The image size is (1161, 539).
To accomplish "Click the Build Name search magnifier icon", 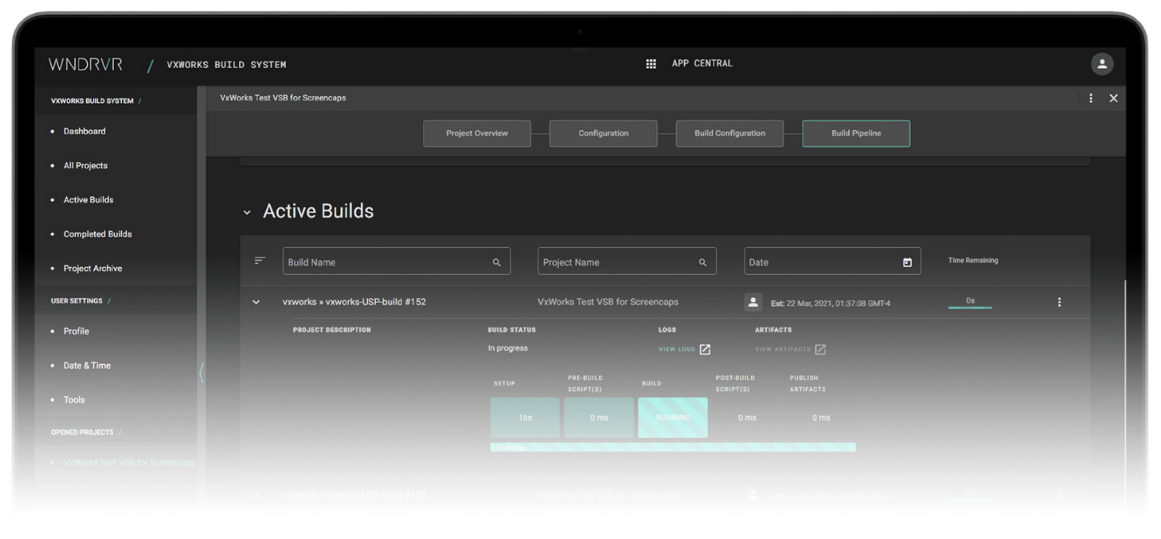I will click(x=496, y=262).
